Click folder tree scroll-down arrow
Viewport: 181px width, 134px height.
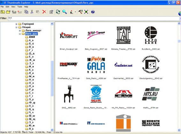tap(52, 130)
